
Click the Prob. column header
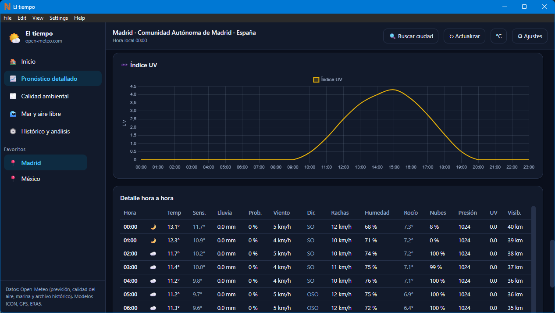[255, 213]
